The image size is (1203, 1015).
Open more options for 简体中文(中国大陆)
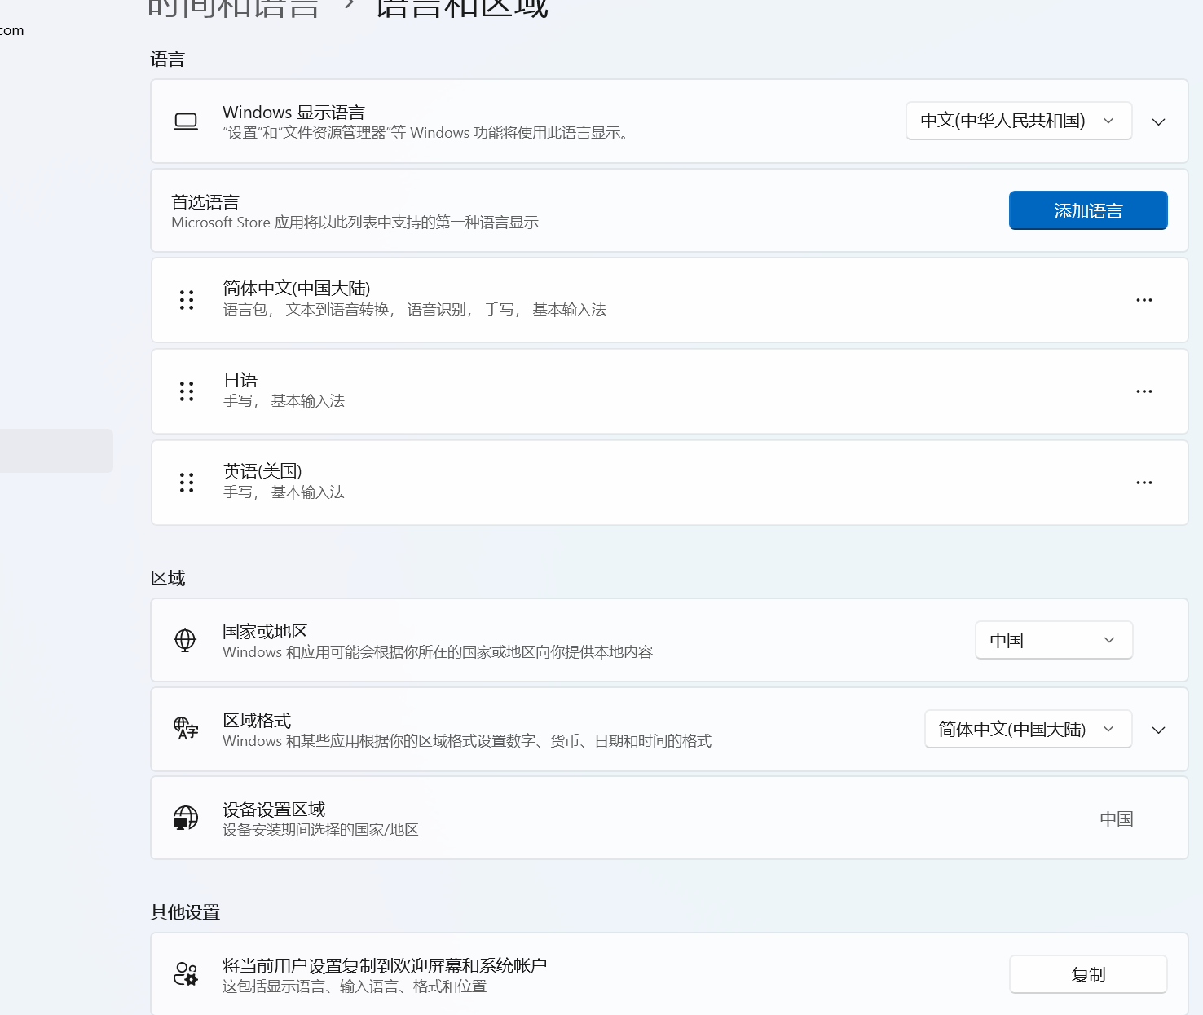click(1144, 300)
